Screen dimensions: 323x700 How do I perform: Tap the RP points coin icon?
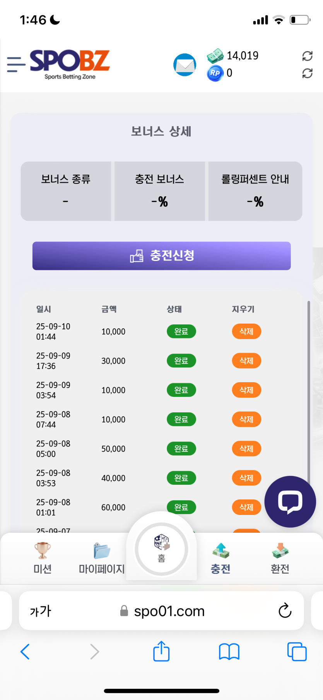tap(215, 73)
